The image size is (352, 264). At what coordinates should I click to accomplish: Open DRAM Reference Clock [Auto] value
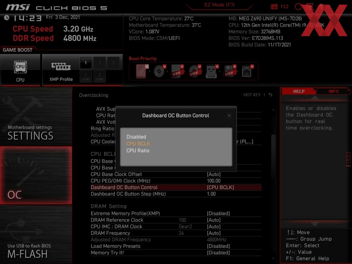click(x=214, y=220)
